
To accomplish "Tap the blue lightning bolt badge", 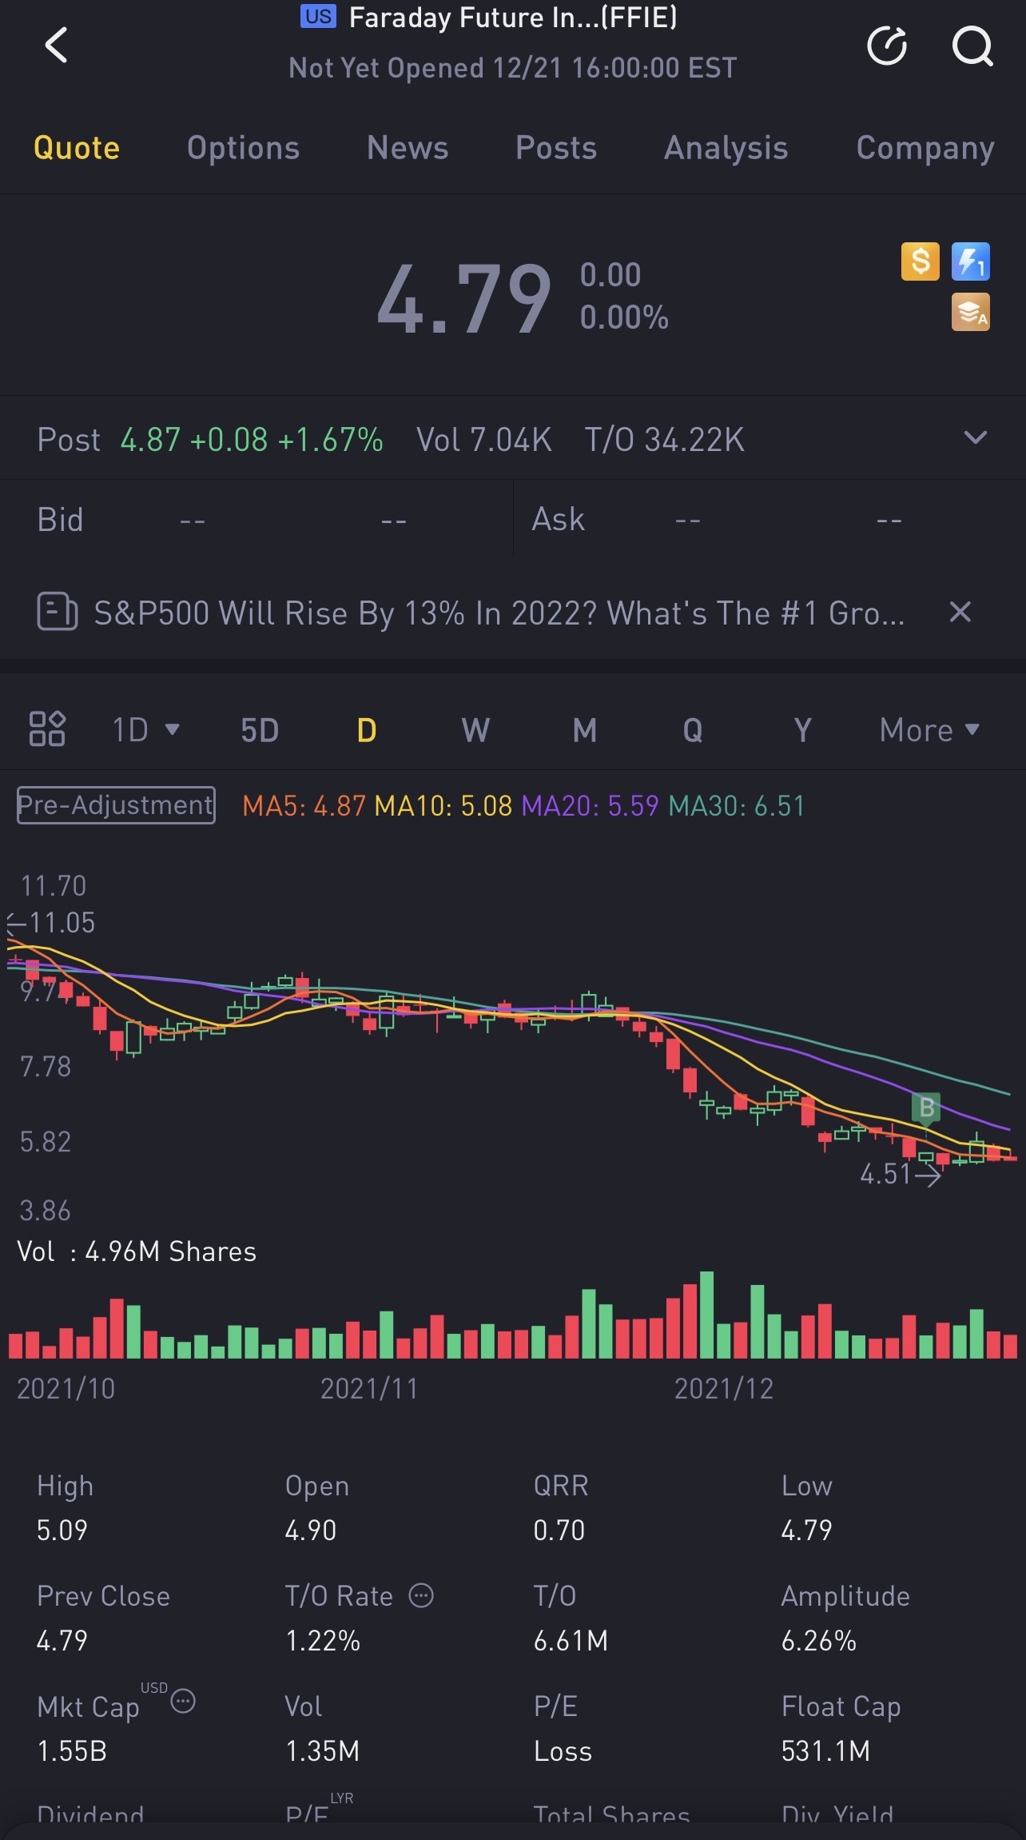I will point(970,261).
